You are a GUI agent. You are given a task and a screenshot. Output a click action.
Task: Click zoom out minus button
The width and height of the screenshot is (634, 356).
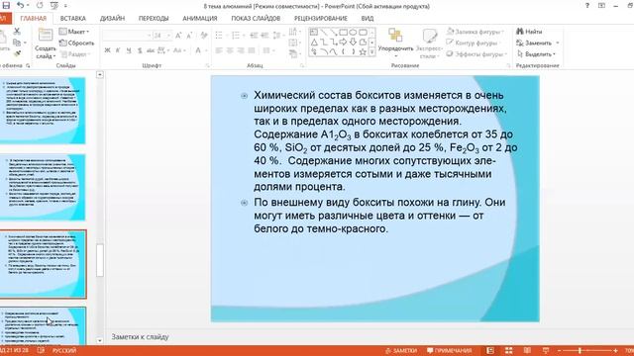tap(559, 350)
